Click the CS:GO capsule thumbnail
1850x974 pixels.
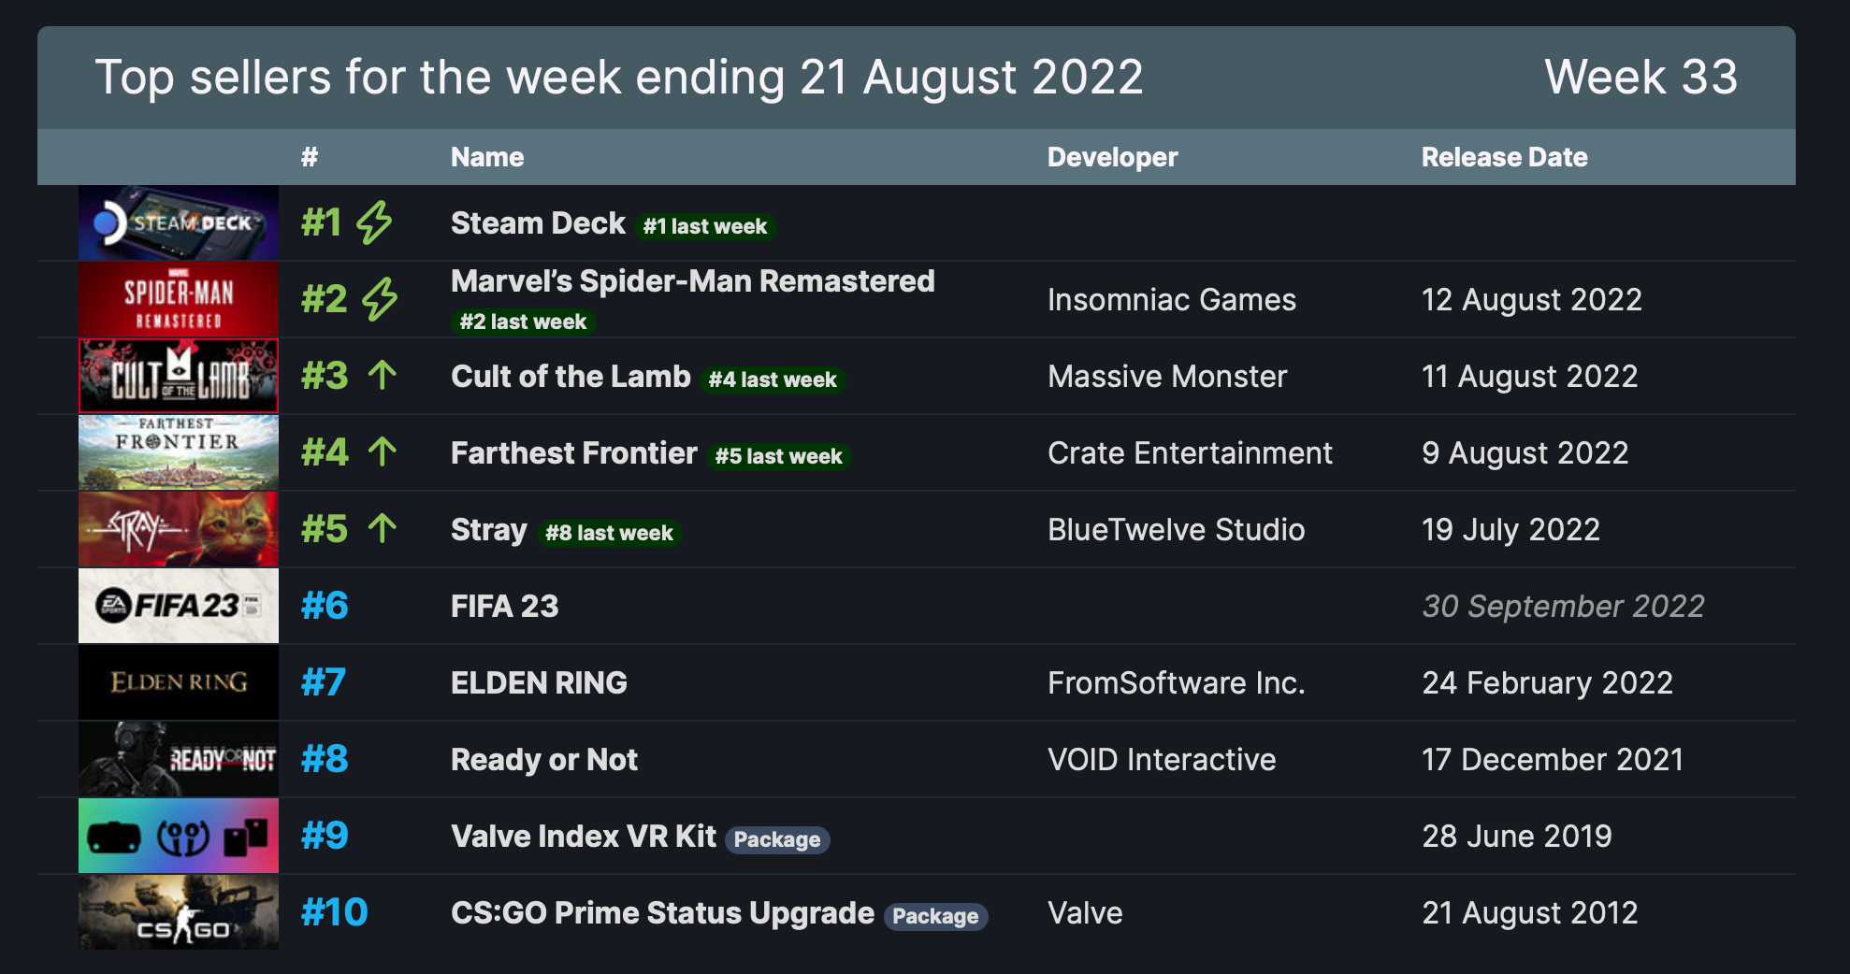178,912
